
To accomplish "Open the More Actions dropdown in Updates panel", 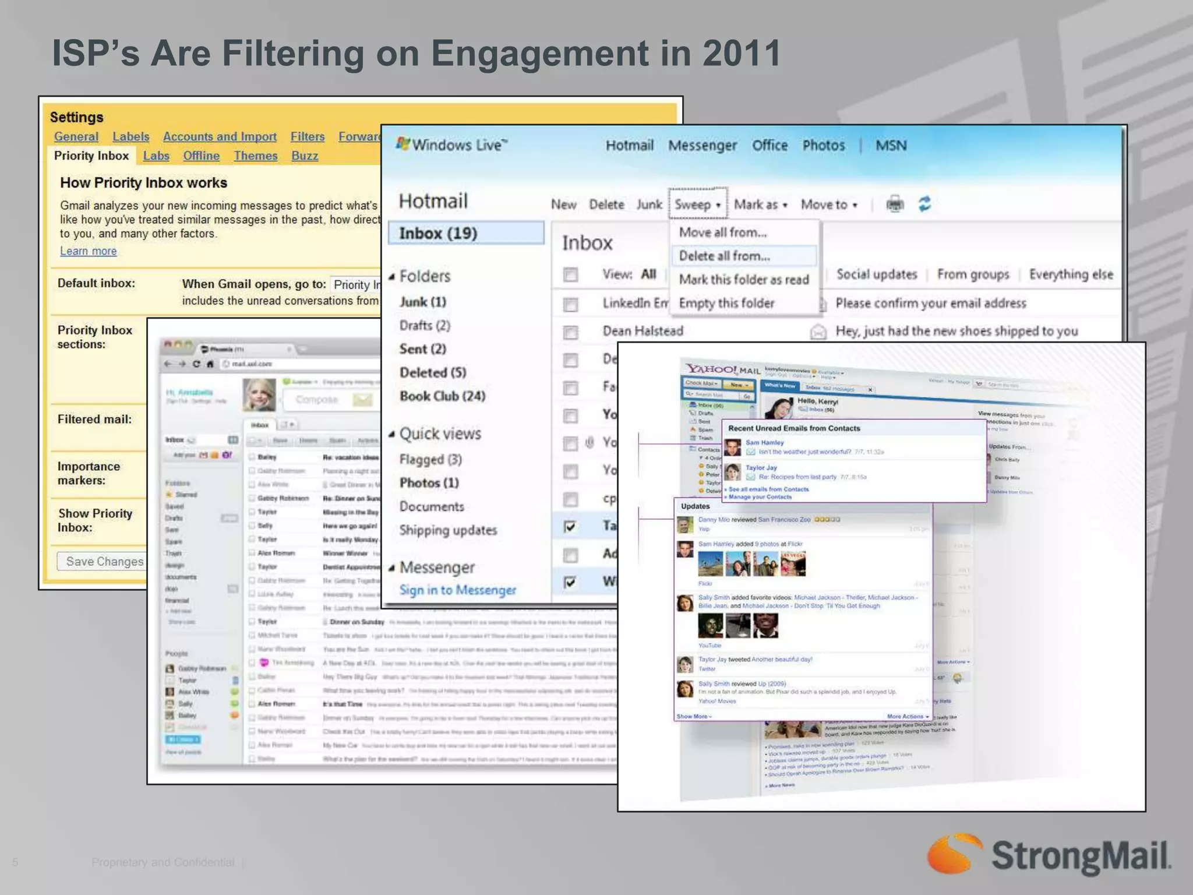I will pyautogui.click(x=908, y=716).
